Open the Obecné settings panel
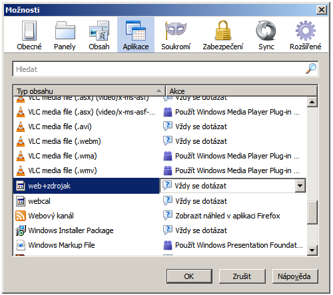 [29, 35]
